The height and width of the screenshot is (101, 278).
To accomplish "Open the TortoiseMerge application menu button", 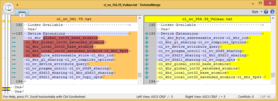I will click(8, 8).
